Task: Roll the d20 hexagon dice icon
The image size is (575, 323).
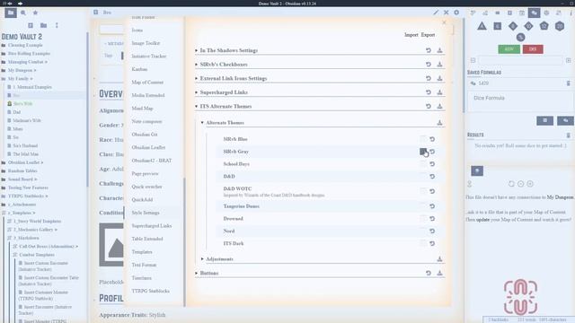Action: [560, 26]
